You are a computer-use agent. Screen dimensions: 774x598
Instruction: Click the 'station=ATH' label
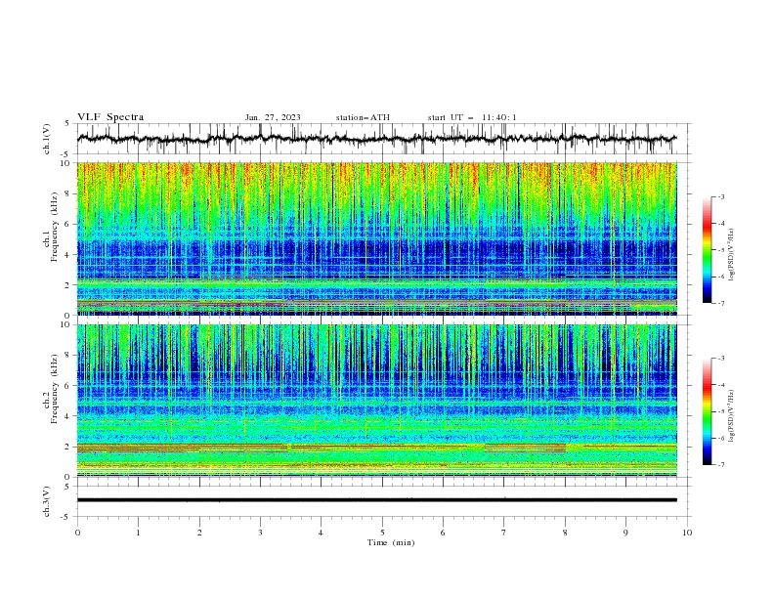point(363,117)
